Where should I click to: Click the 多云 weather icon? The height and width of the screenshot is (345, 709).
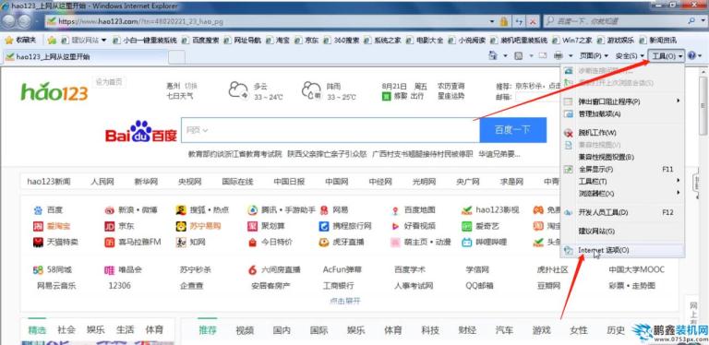tap(238, 89)
